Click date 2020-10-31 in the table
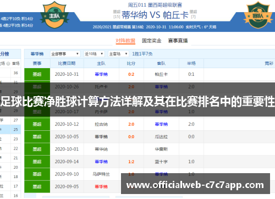 (67, 74)
